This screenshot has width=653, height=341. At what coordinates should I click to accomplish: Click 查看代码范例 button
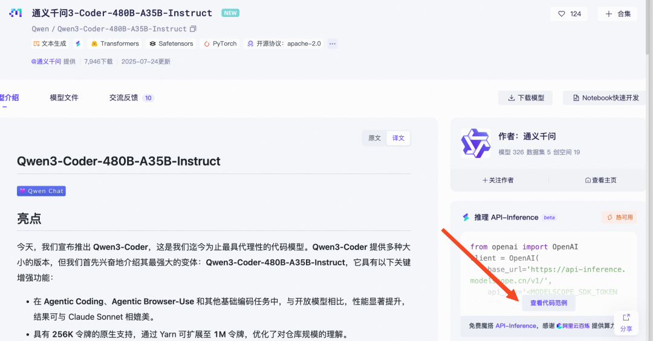click(x=548, y=303)
